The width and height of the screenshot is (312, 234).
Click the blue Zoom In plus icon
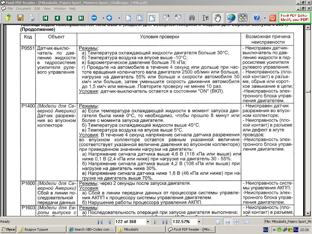click(x=109, y=18)
